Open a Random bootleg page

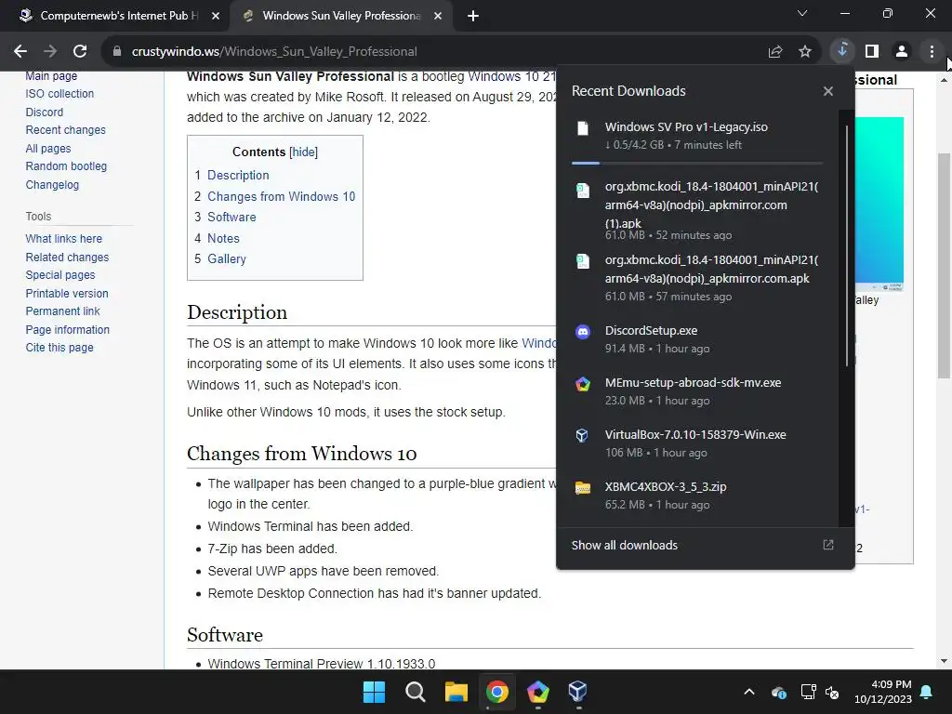click(66, 166)
